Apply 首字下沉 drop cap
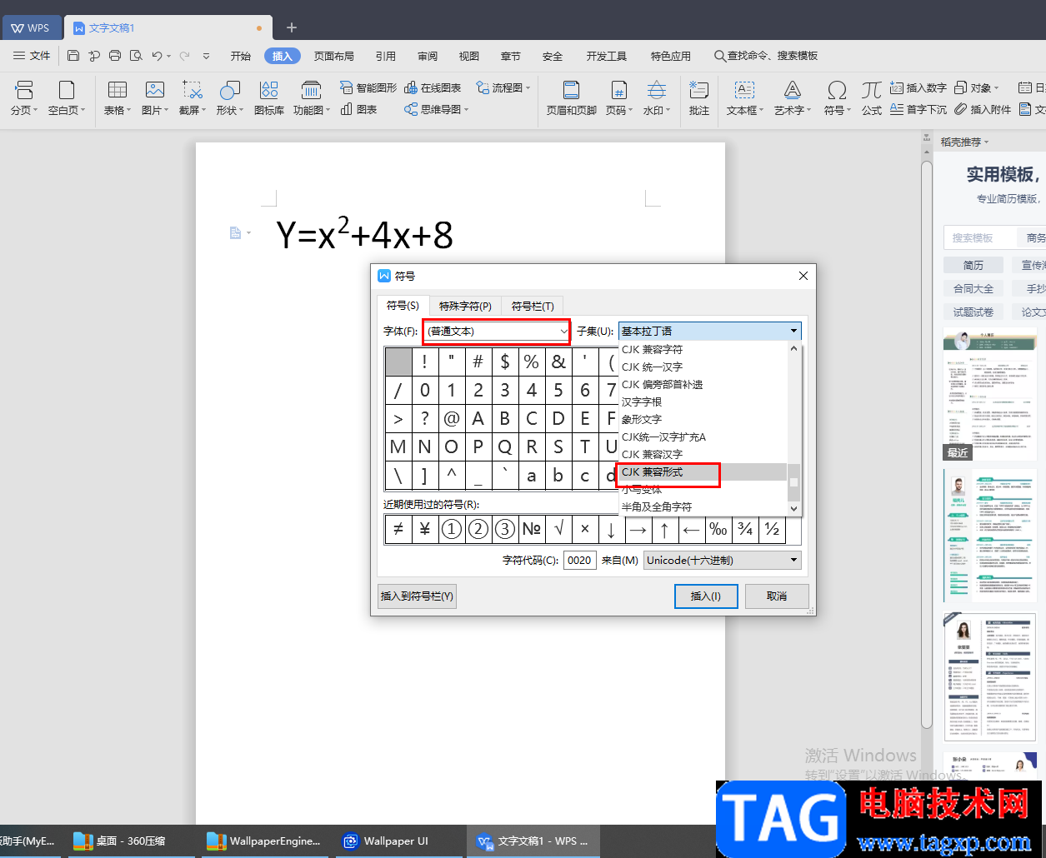The image size is (1046, 858). coord(918,109)
